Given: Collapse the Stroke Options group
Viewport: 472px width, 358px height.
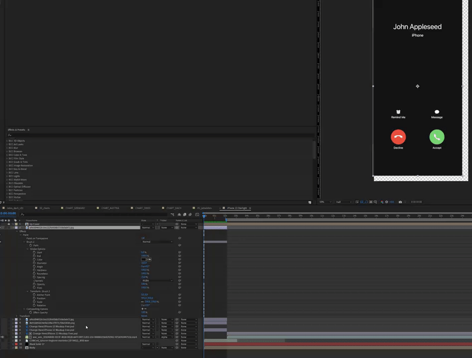Looking at the screenshot, I should [28, 249].
